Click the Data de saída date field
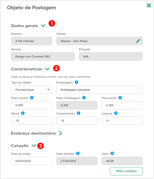 [32, 161]
